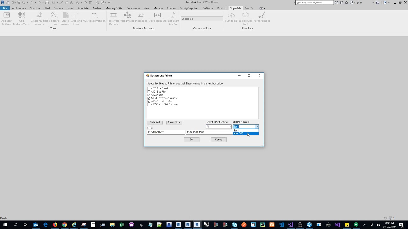Check the A101-Site Plan checkbox
This screenshot has height=229, width=408.
[149, 92]
